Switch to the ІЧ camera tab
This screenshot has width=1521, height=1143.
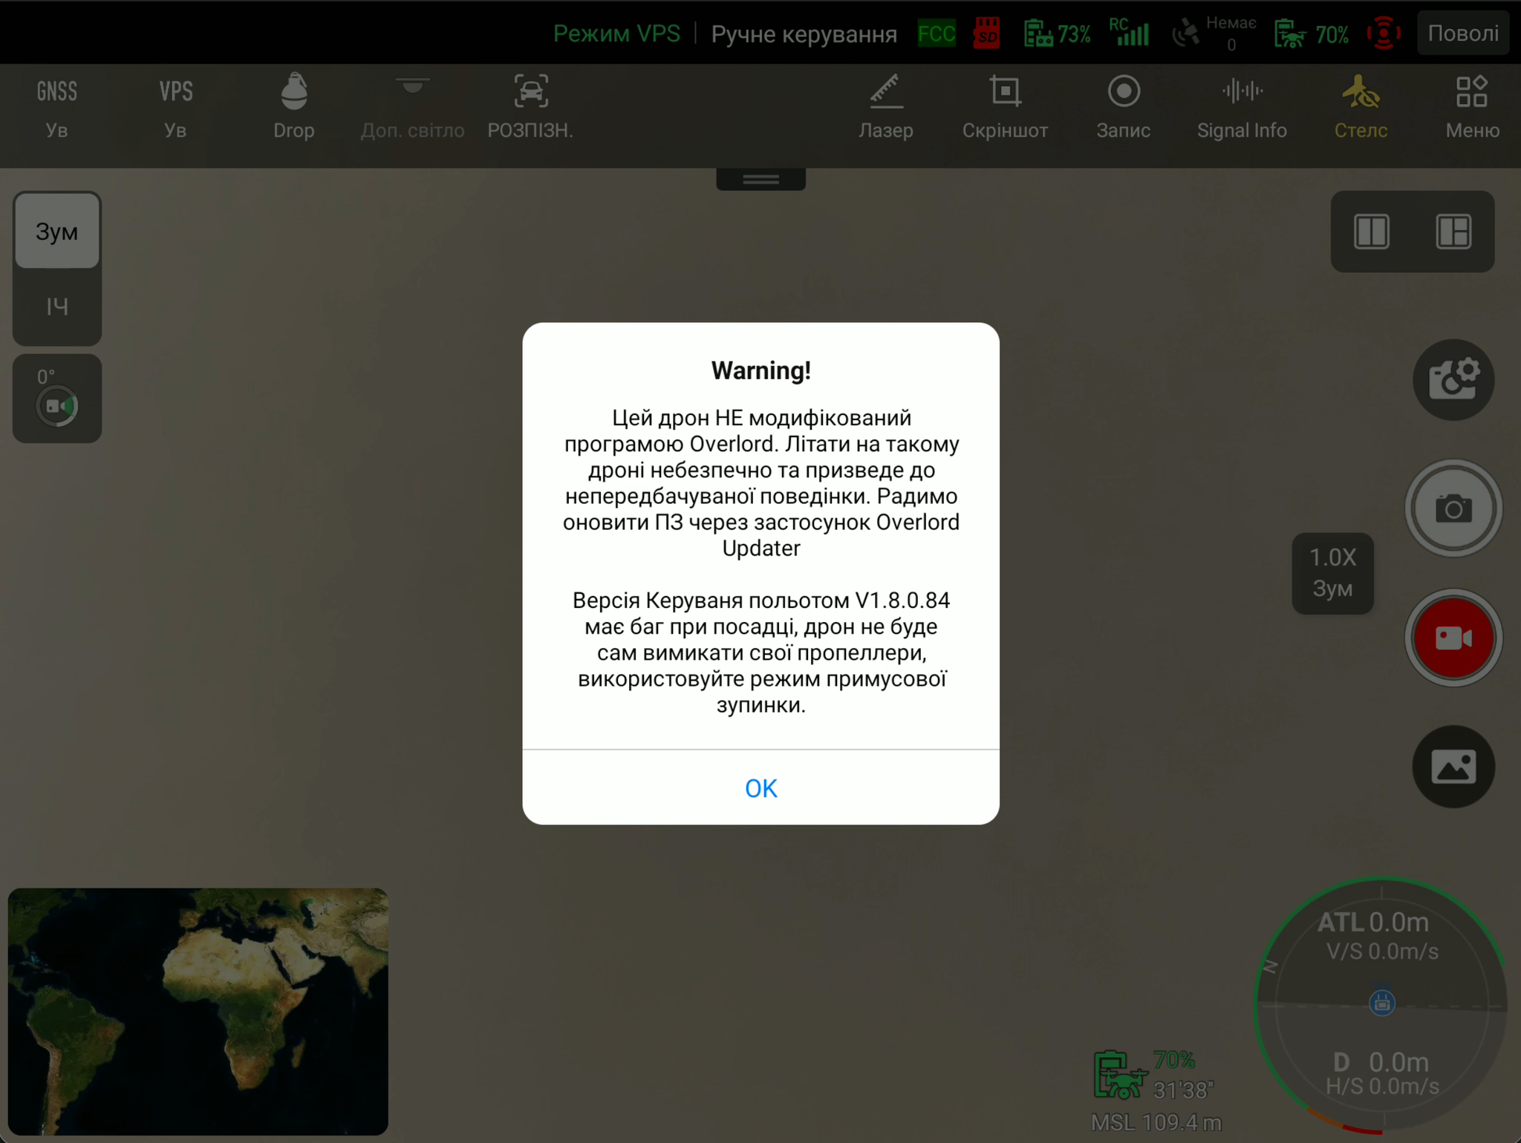(56, 307)
